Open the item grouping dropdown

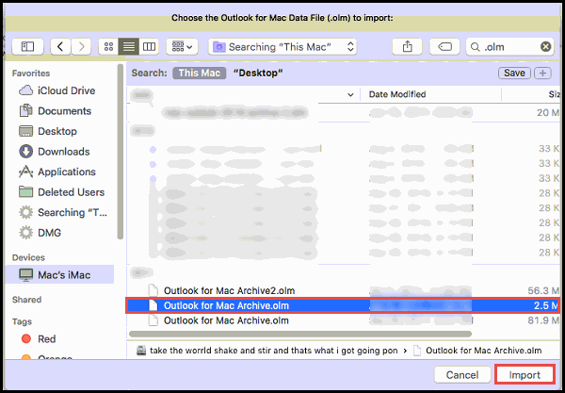[182, 47]
